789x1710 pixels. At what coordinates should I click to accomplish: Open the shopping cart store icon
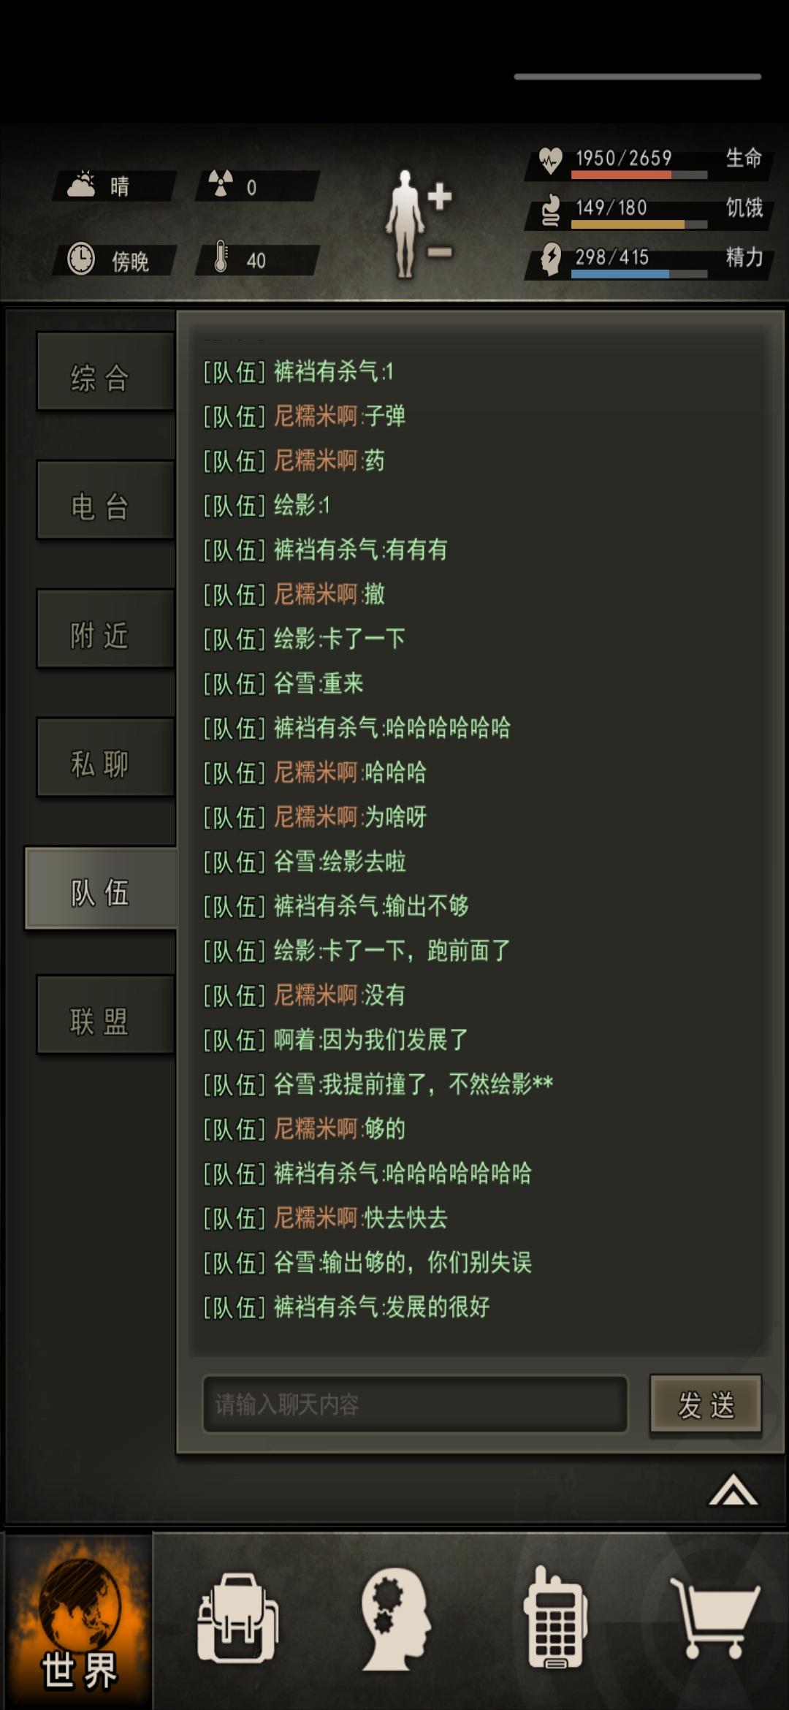716,1618
